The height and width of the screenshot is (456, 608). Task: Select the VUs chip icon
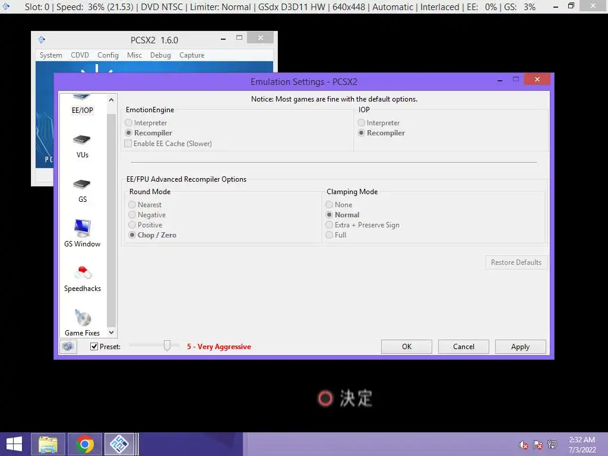(x=82, y=140)
